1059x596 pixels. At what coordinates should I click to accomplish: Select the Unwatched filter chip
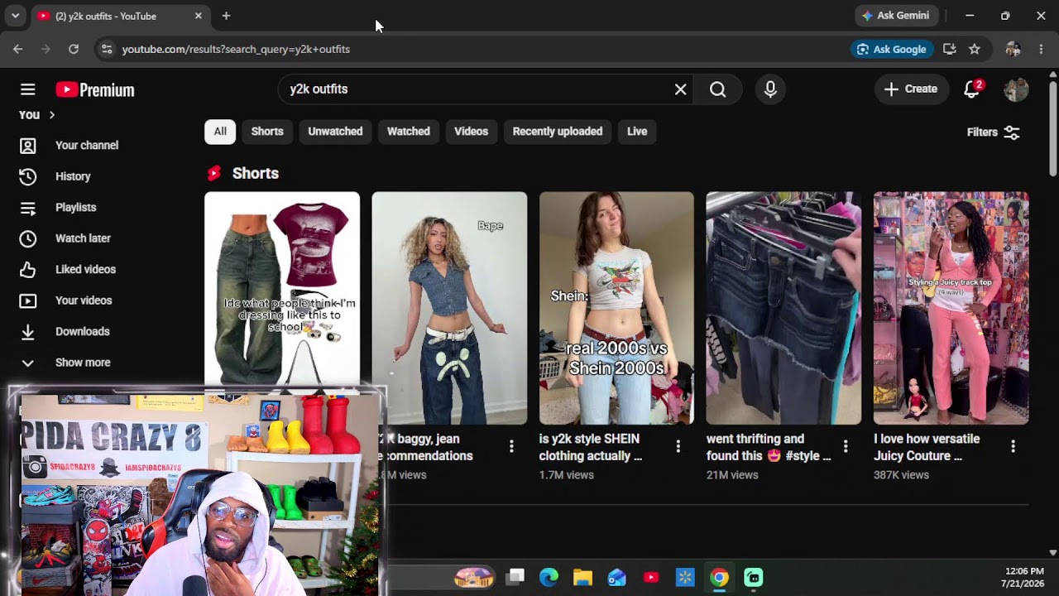tap(335, 132)
